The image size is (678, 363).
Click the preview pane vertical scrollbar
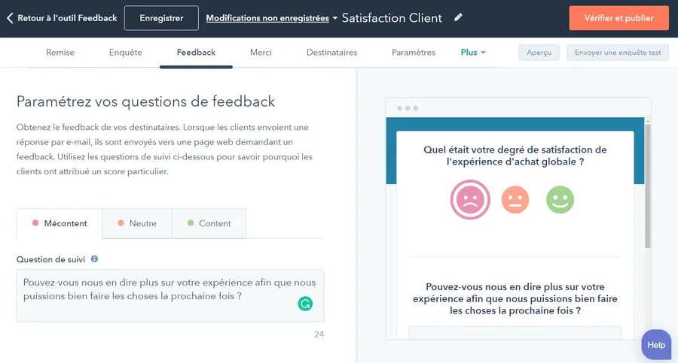pos(647,188)
